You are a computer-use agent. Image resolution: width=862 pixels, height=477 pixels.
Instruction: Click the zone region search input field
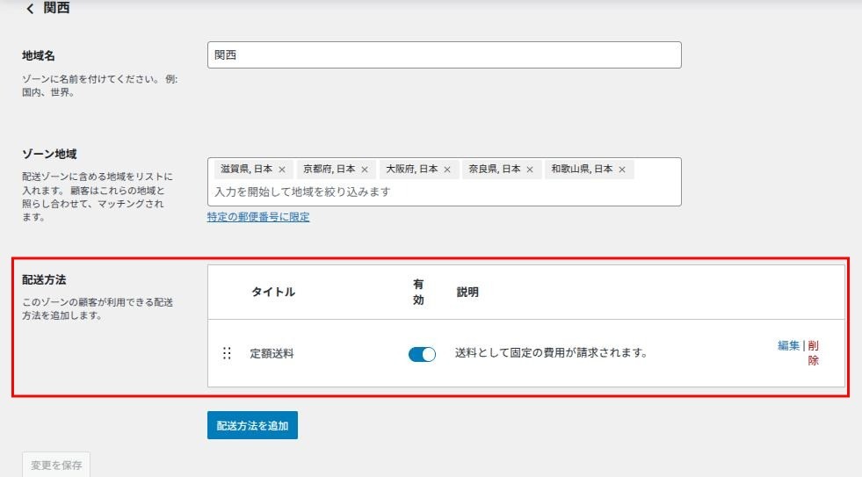coord(444,192)
